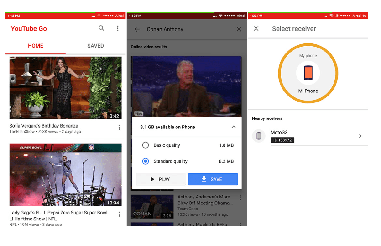The width and height of the screenshot is (381, 246).
Task: Click the Conan Anthony search field
Action: pos(165,29)
